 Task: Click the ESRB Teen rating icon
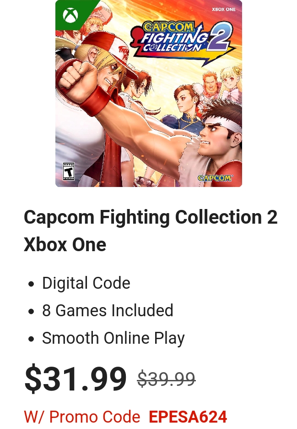(x=69, y=171)
